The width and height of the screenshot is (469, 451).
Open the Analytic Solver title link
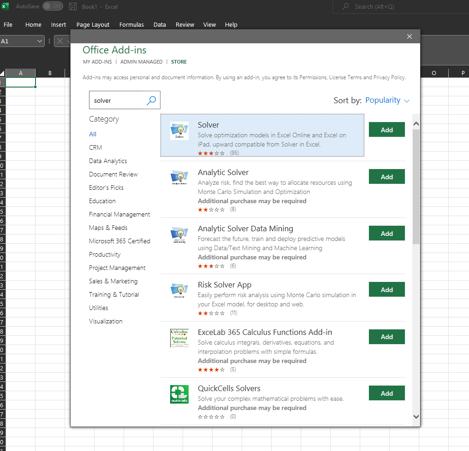point(223,172)
